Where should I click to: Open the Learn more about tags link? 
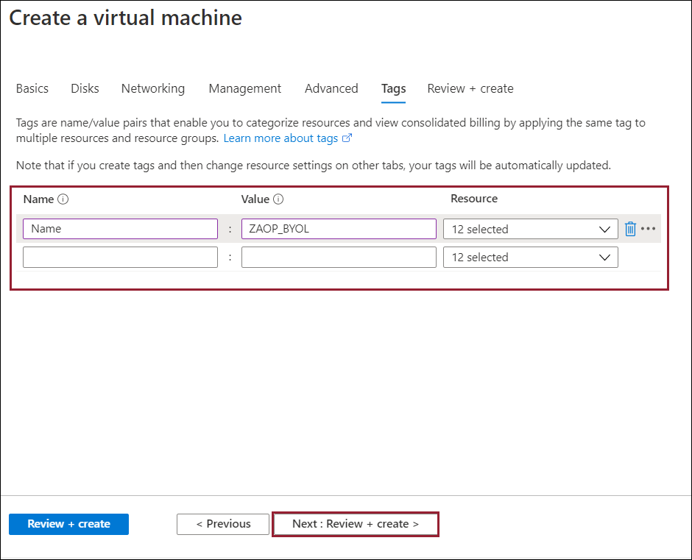280,138
